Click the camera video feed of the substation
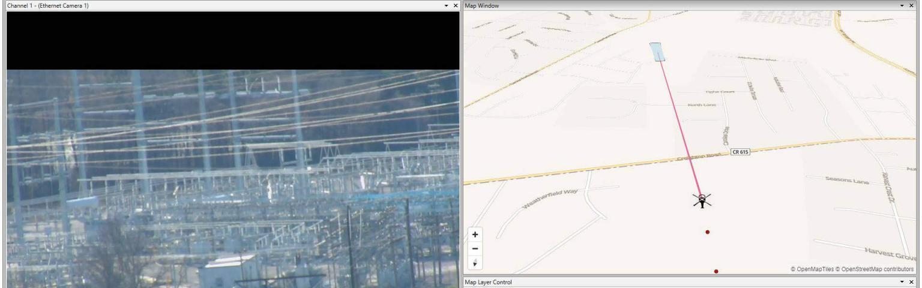 (x=233, y=179)
